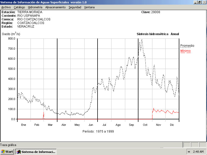Click the Promedio legend entry
Viewport: 207px width, 155px height.
click(187, 46)
